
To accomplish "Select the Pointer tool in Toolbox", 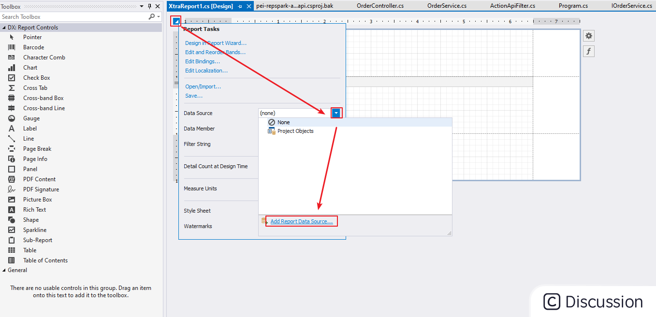I will click(x=32, y=37).
